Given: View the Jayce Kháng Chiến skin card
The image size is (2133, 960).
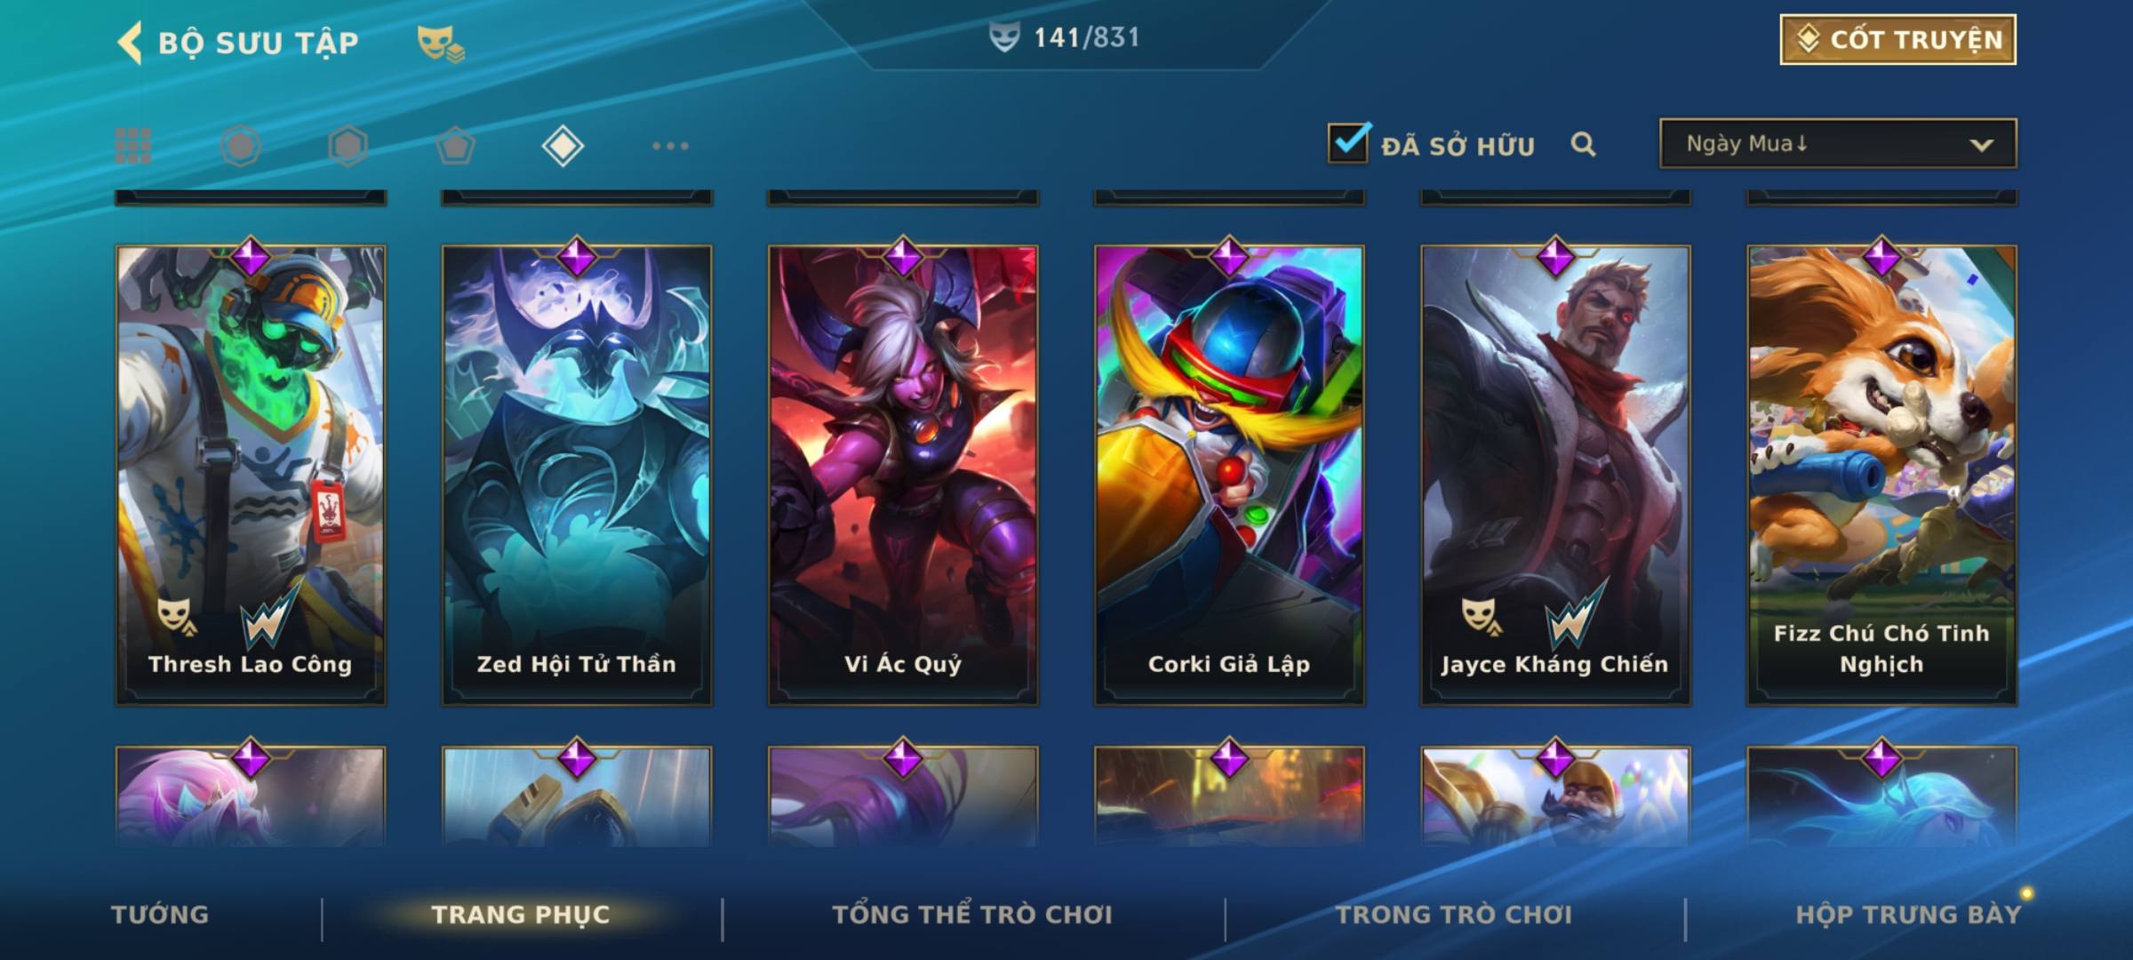Looking at the screenshot, I should (x=1555, y=475).
